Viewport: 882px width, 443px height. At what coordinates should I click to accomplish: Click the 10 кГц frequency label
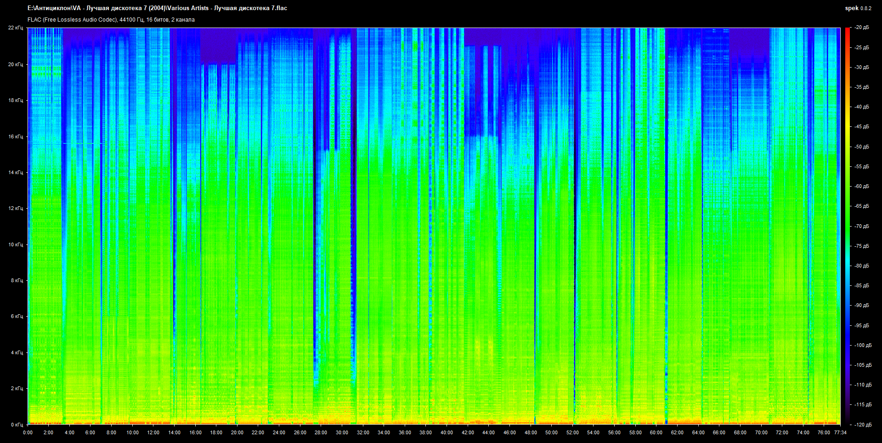(15, 244)
